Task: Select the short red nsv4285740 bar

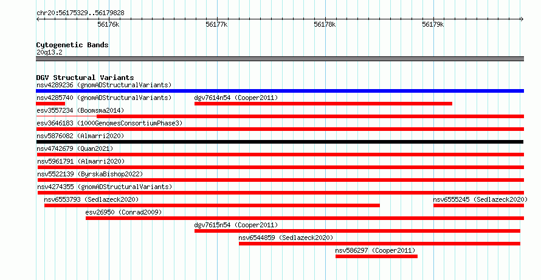Action: pyautogui.click(x=50, y=104)
